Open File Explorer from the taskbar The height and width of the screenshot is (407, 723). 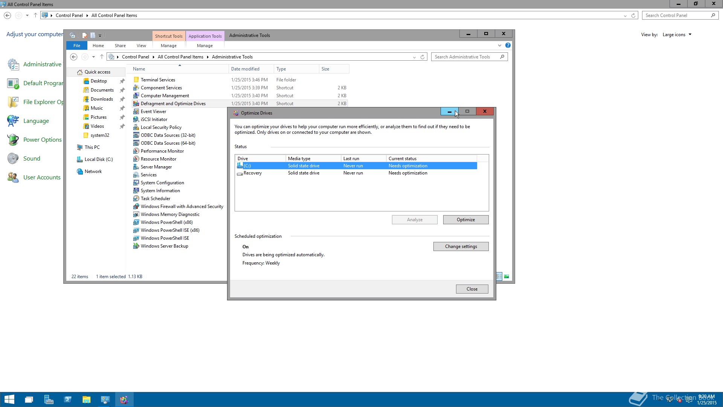[86, 399]
